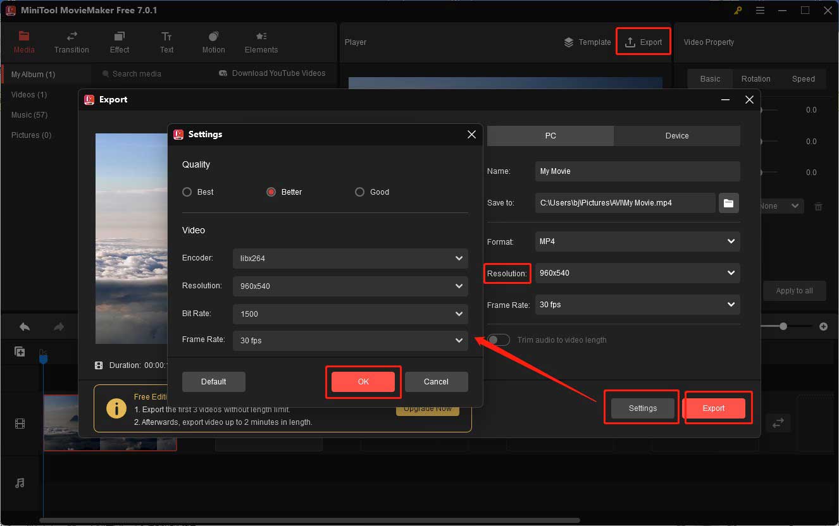Click the undo arrow in timeline toolbar
This screenshot has width=839, height=526.
point(25,327)
